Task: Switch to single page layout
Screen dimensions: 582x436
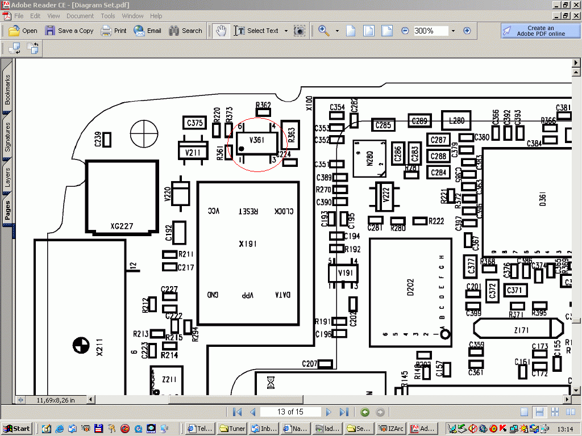Action: [x=524, y=412]
